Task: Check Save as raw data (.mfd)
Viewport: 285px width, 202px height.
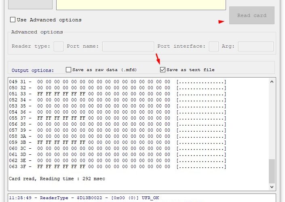Action: tap(69, 70)
